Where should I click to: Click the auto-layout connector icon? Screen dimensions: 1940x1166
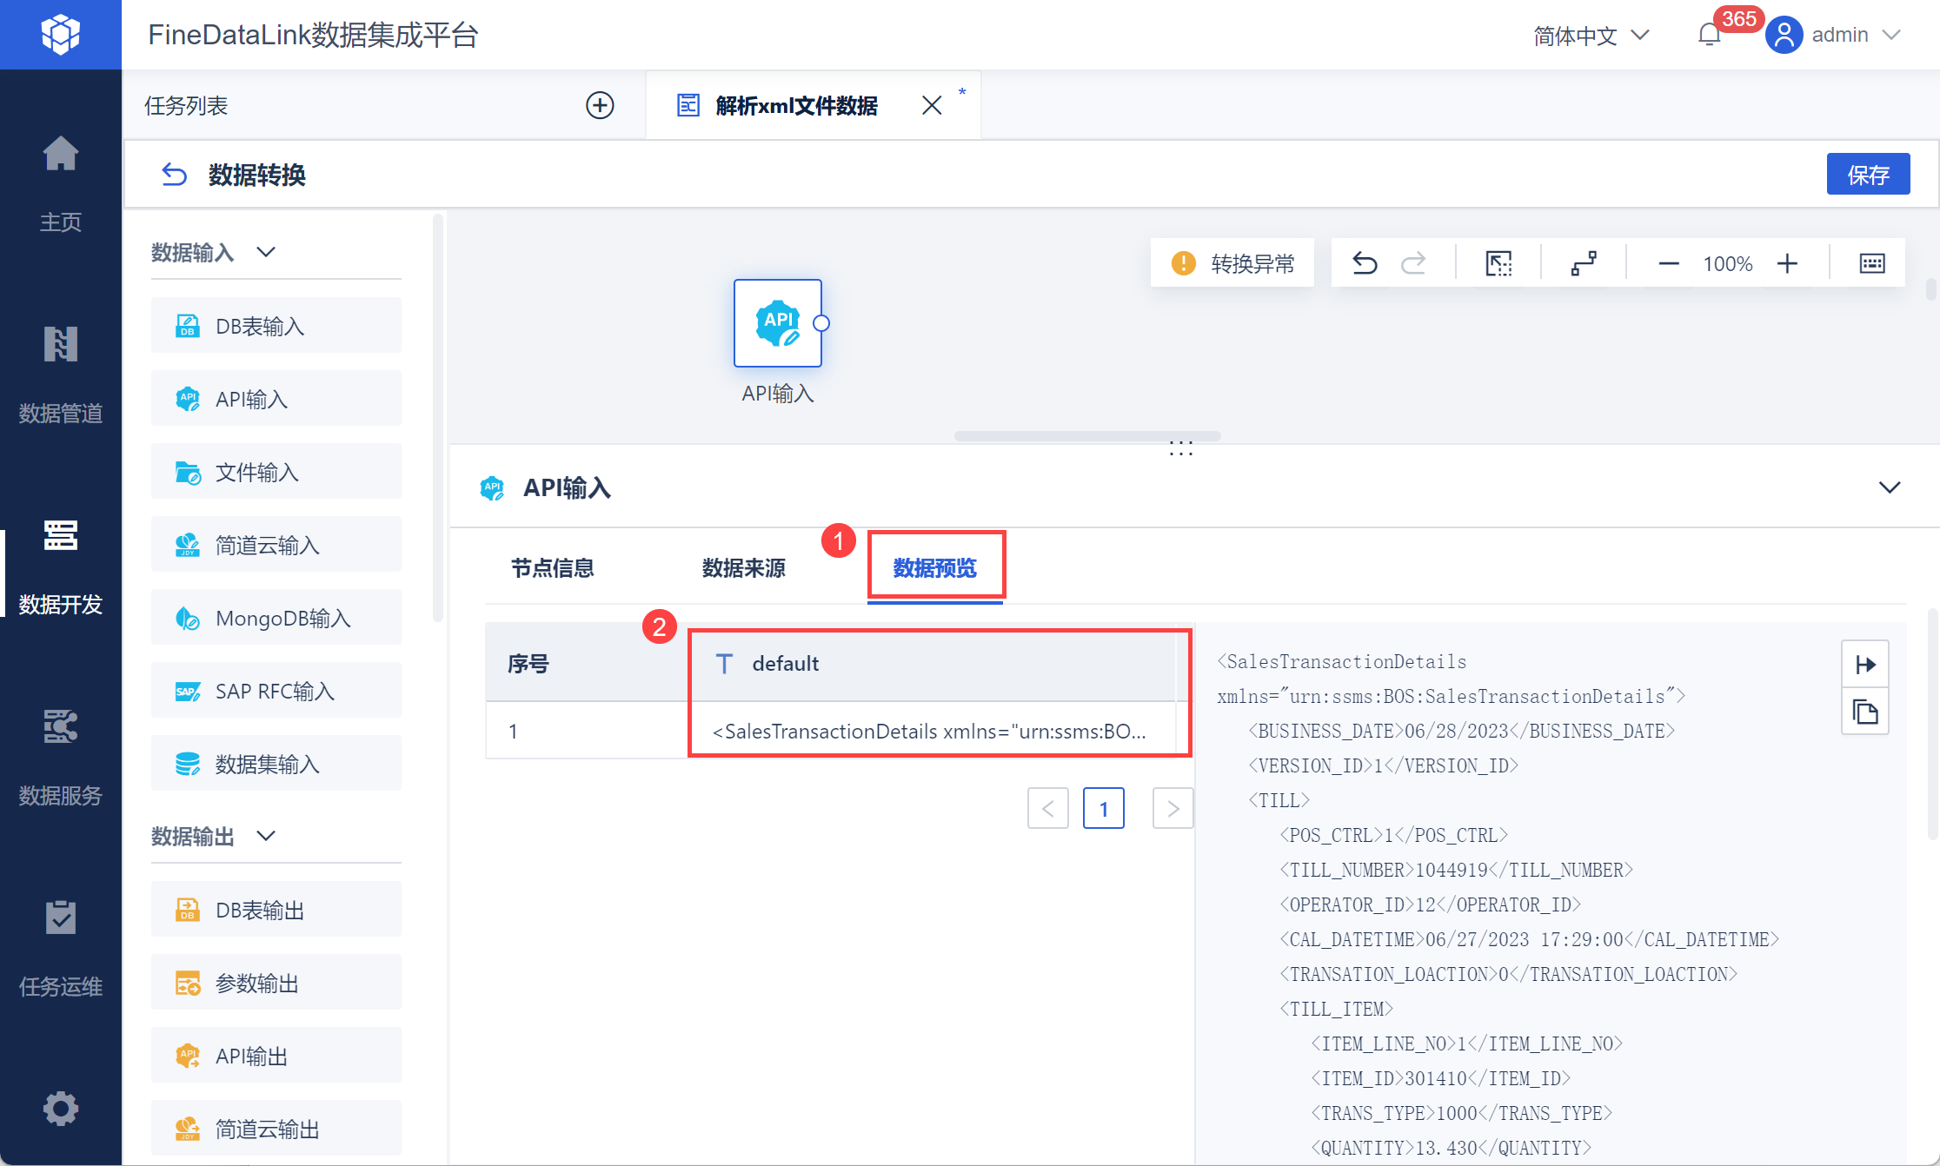tap(1584, 263)
